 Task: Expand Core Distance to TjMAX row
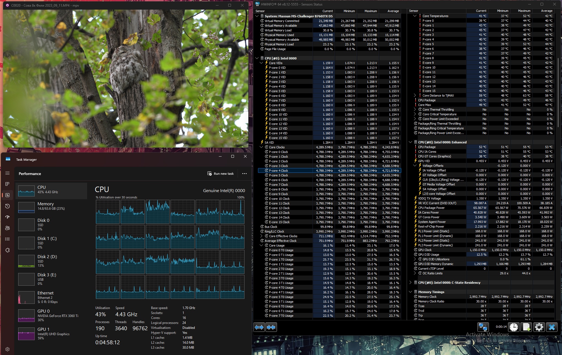tap(415, 95)
